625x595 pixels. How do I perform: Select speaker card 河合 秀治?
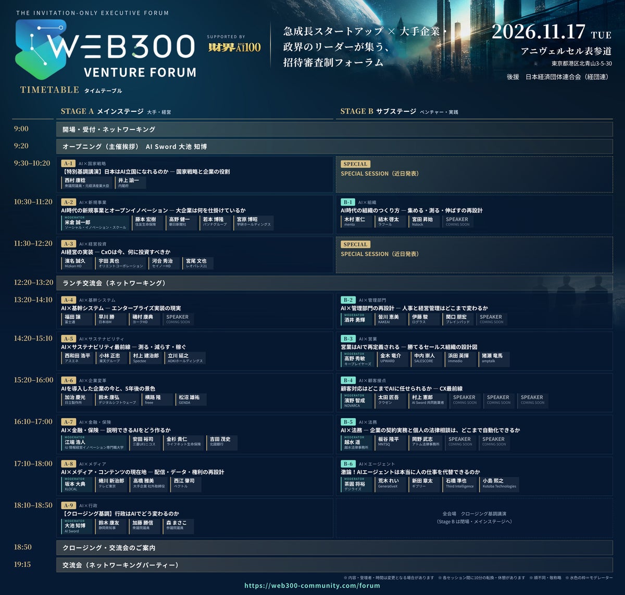[165, 263]
